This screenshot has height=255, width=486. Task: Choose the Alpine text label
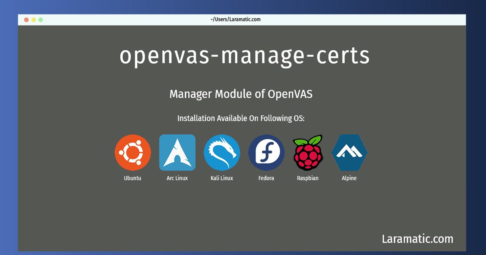(349, 178)
